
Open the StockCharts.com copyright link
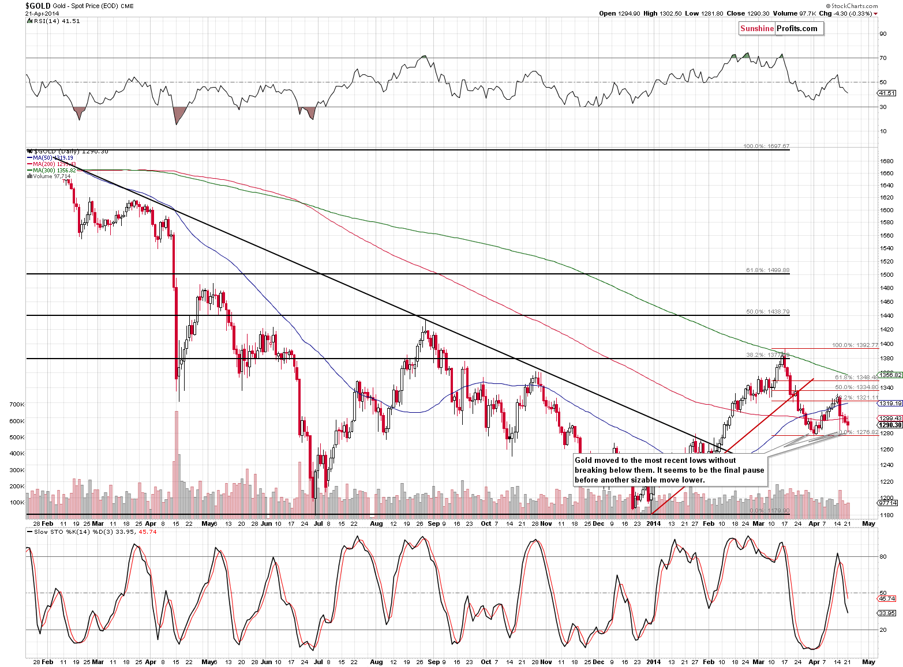tap(852, 6)
